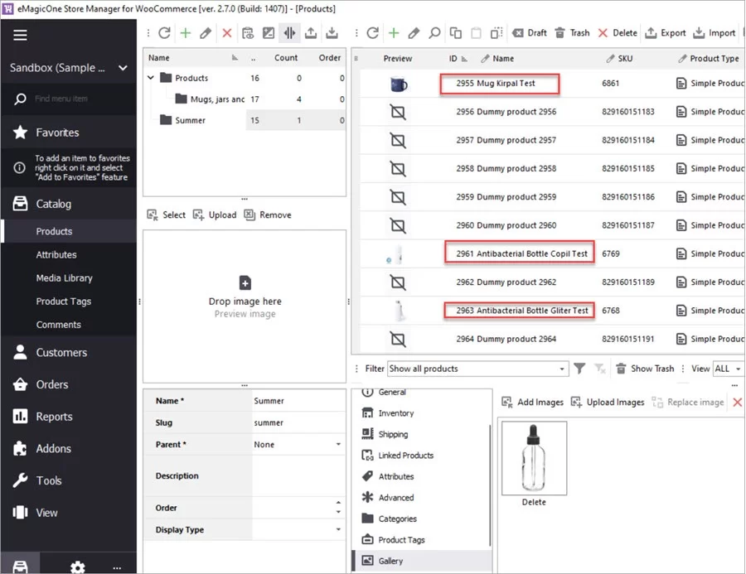The height and width of the screenshot is (574, 746).
Task: Collapse the Products category tree node
Action: pos(151,79)
